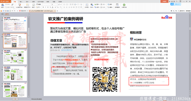Click the Cut scissors icon
Image resolution: width=191 pixels, height=101 pixels.
(6, 4)
